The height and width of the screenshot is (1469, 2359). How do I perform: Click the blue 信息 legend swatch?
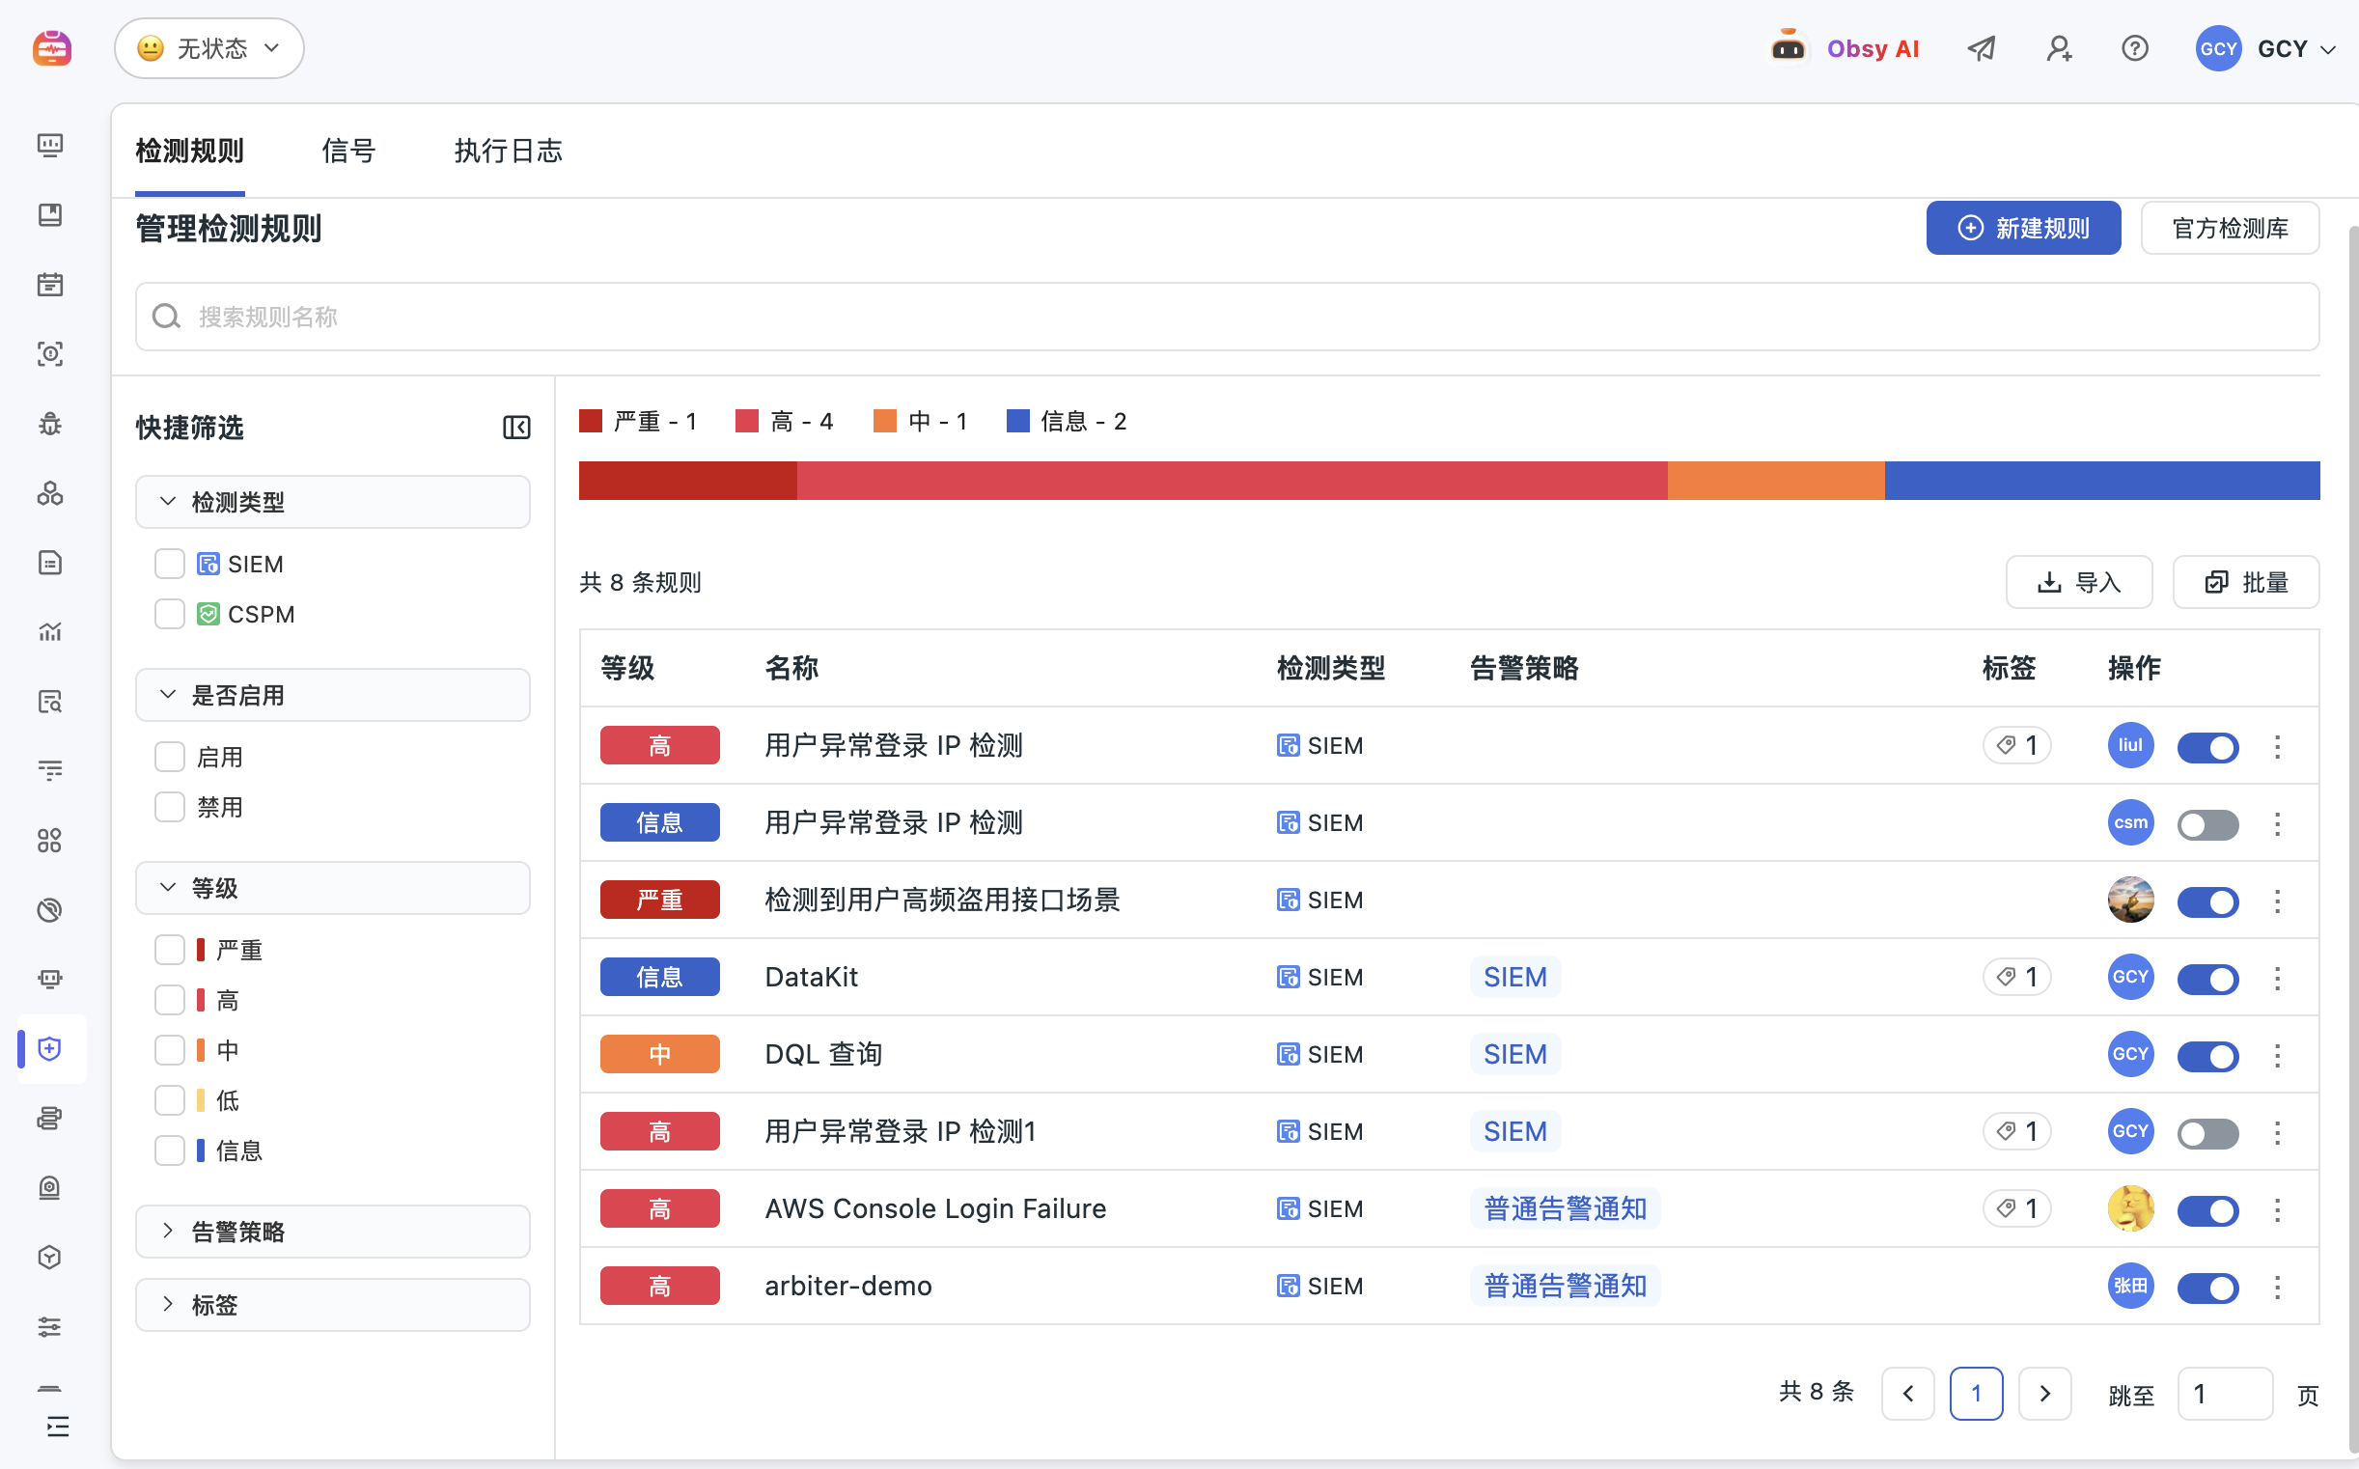(1017, 421)
